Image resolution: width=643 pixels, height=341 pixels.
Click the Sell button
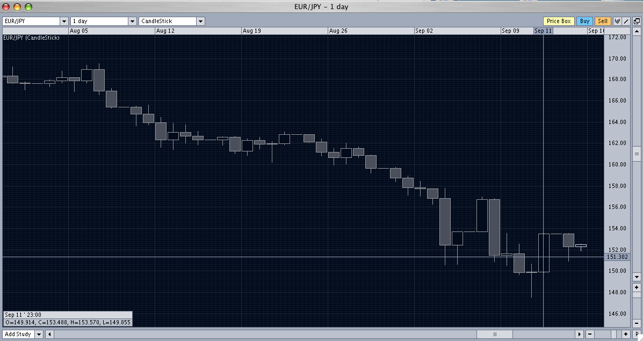pos(602,21)
